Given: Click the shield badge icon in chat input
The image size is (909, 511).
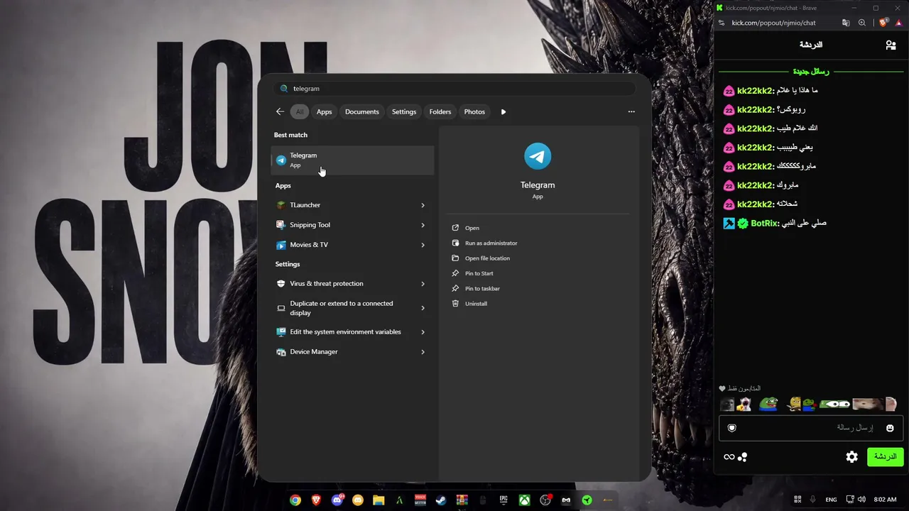Looking at the screenshot, I should point(732,428).
